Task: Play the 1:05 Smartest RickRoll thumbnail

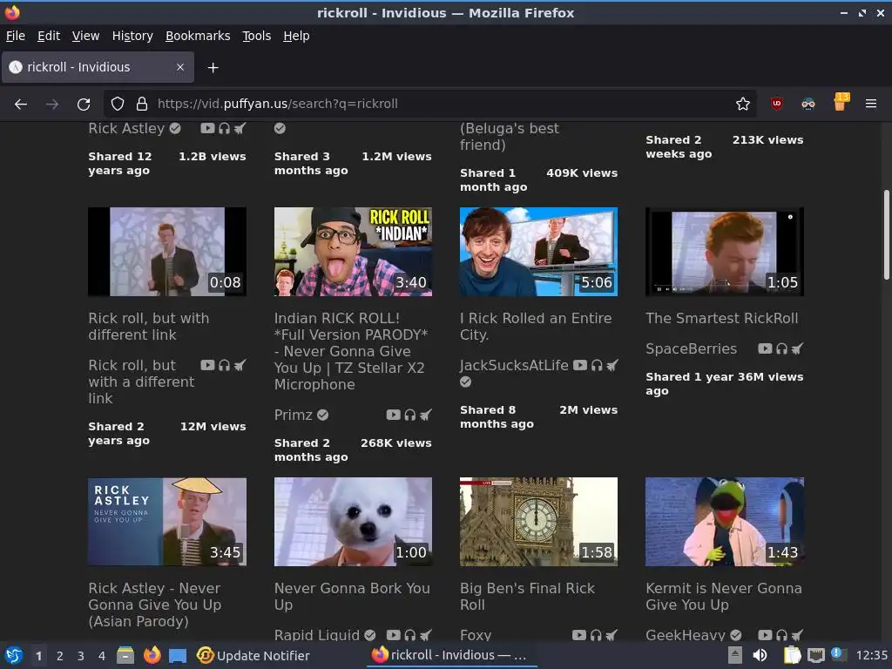Action: (x=724, y=252)
